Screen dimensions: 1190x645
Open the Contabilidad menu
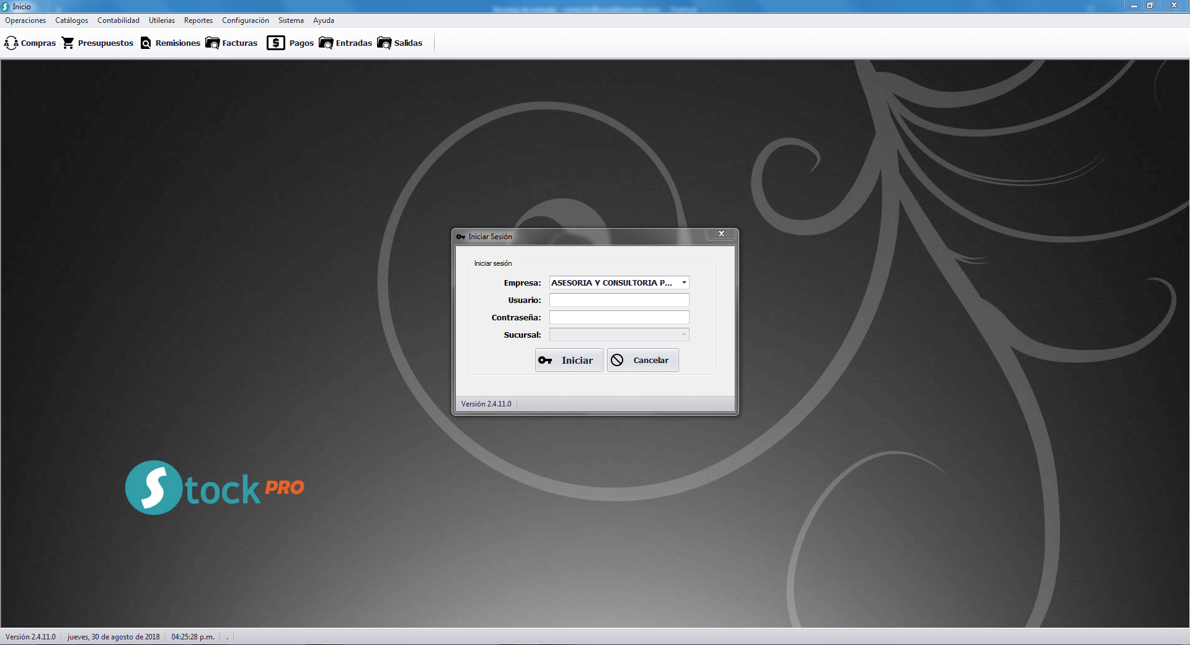click(118, 20)
